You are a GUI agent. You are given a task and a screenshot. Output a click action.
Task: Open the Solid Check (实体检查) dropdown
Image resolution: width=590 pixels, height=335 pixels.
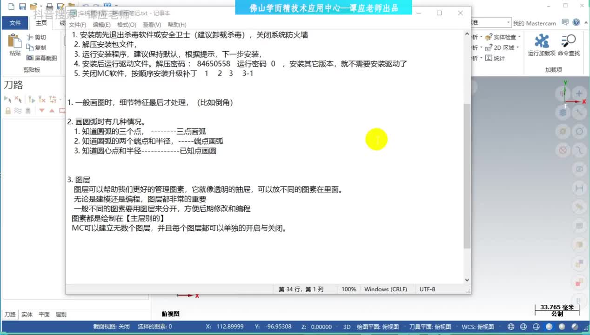pos(519,37)
